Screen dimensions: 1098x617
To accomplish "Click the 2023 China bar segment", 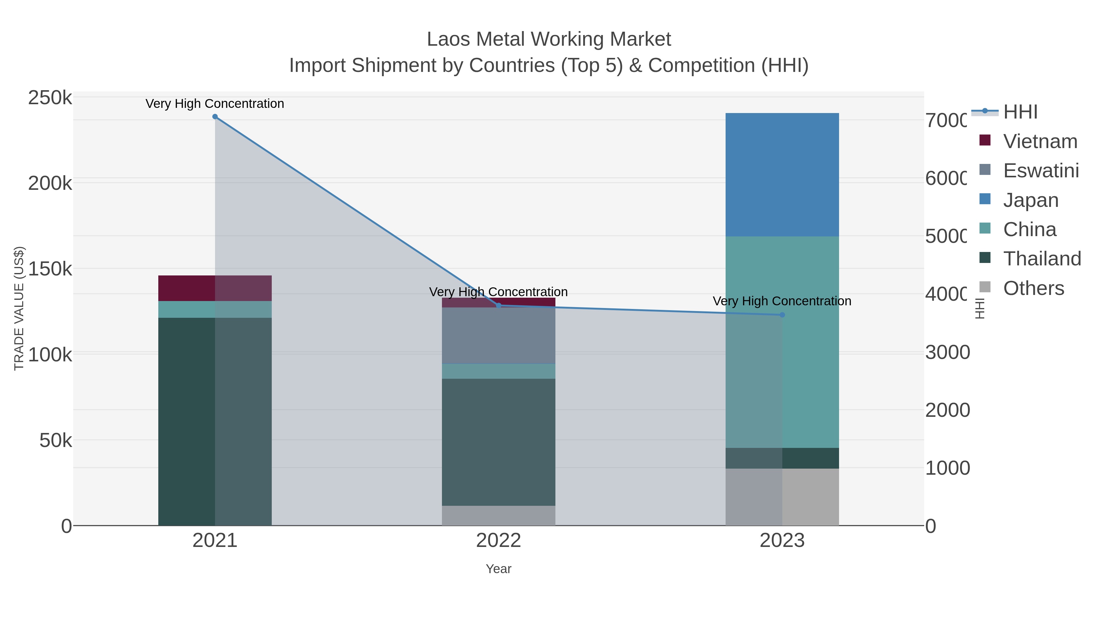I will [x=782, y=342].
